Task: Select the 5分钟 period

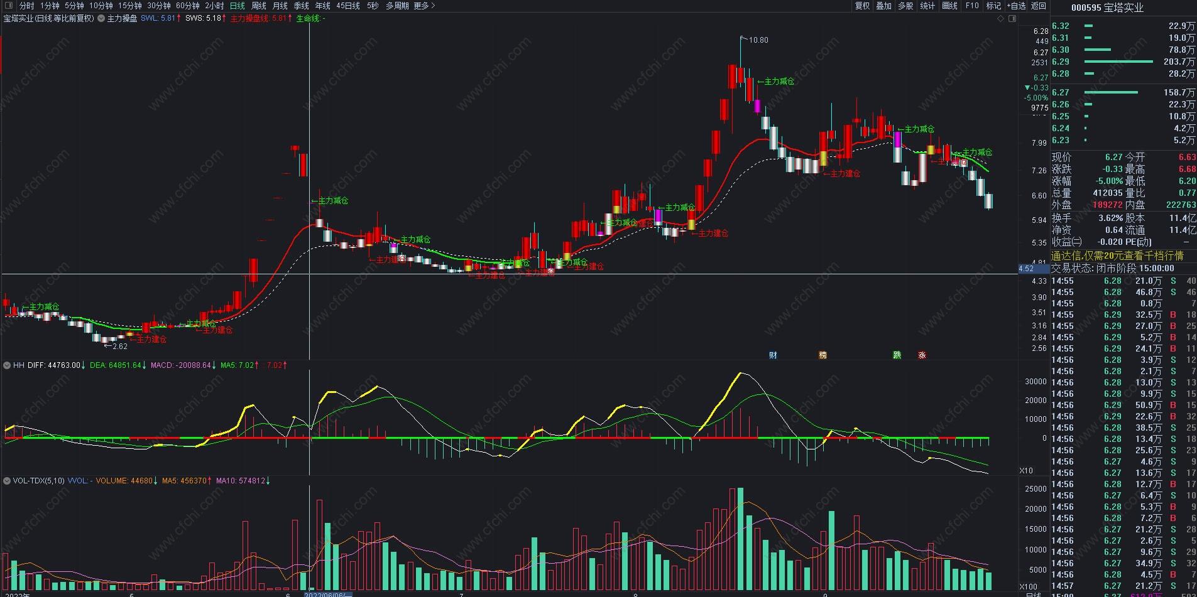Action: [x=74, y=6]
